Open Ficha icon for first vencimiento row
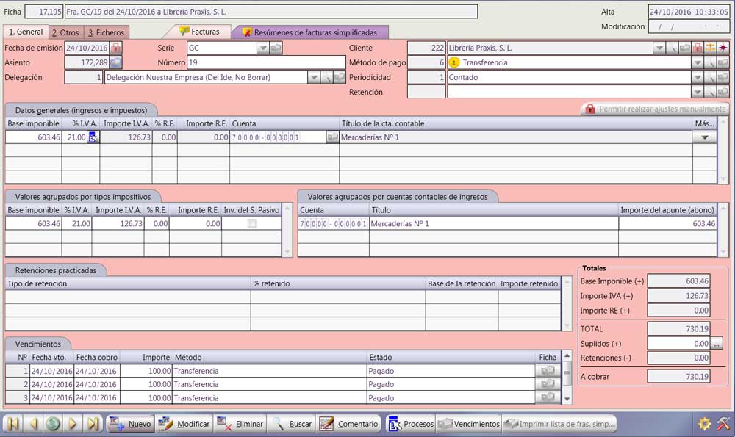 coord(548,371)
